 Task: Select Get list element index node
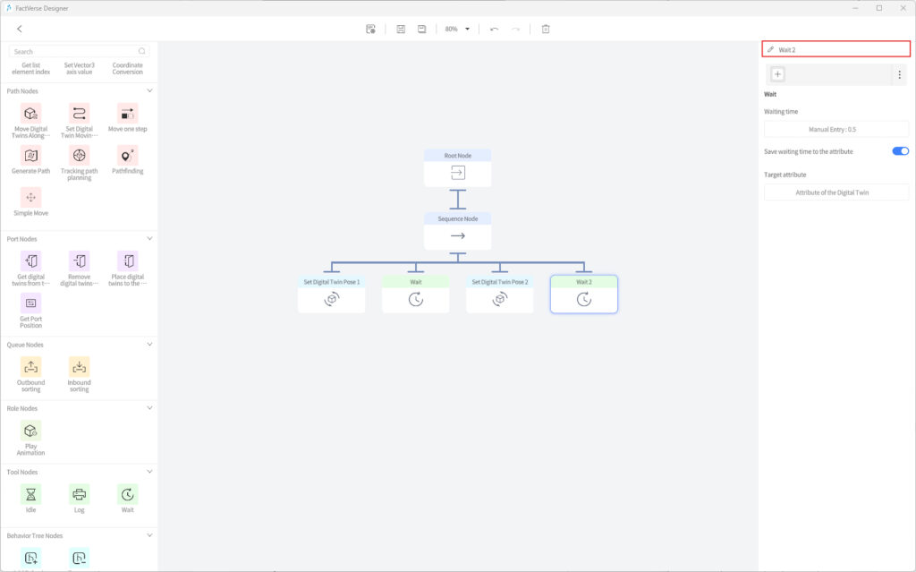(x=31, y=68)
